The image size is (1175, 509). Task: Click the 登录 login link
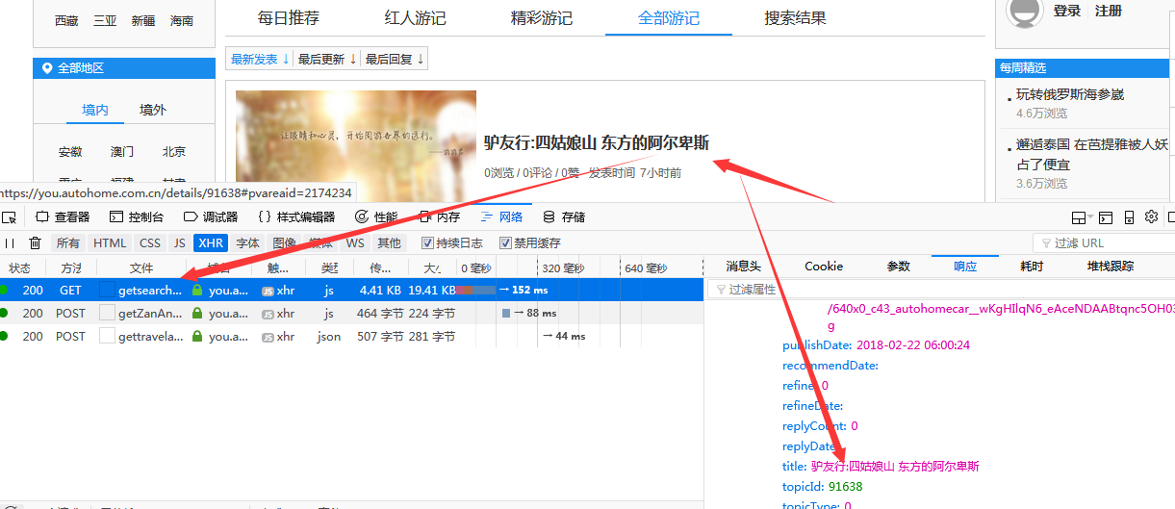(x=1067, y=12)
